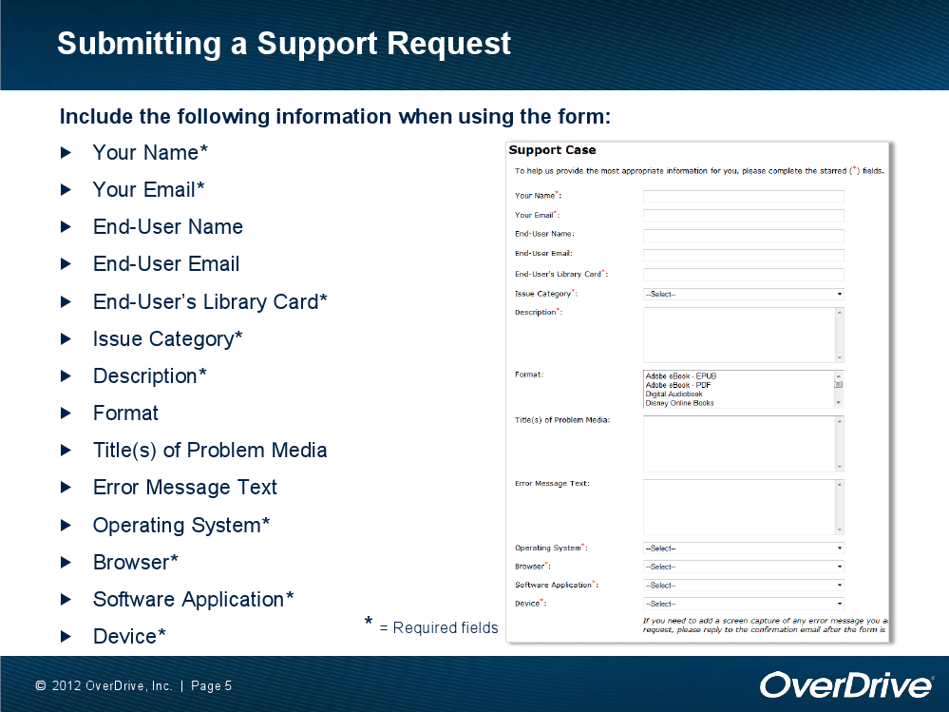Click 'Software Application*' bullet text
This screenshot has width=949, height=712.
193,600
